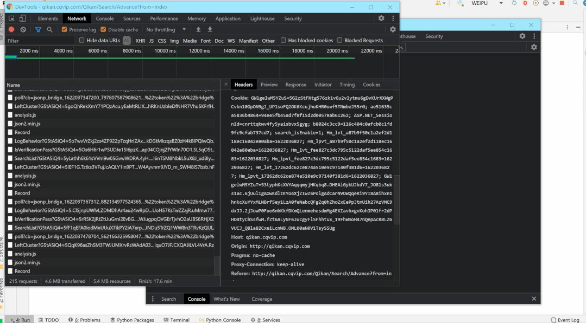The height and width of the screenshot is (323, 586).
Task: Check box beside IsVerificationPass?G5tA5iQ4=5Os6H6r1w request
Action: click(x=10, y=150)
